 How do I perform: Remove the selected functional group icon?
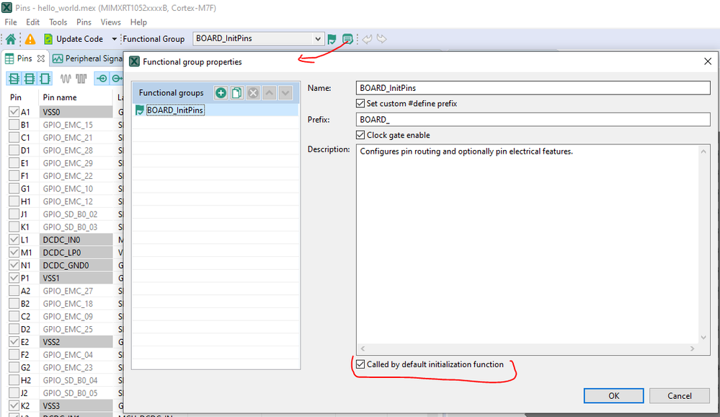tap(253, 93)
